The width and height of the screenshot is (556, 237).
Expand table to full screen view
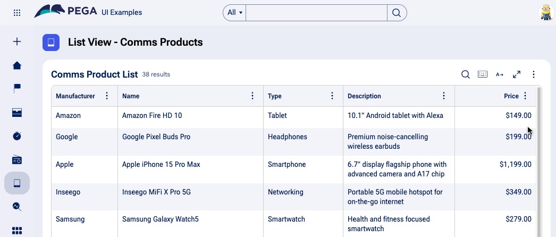tap(516, 74)
